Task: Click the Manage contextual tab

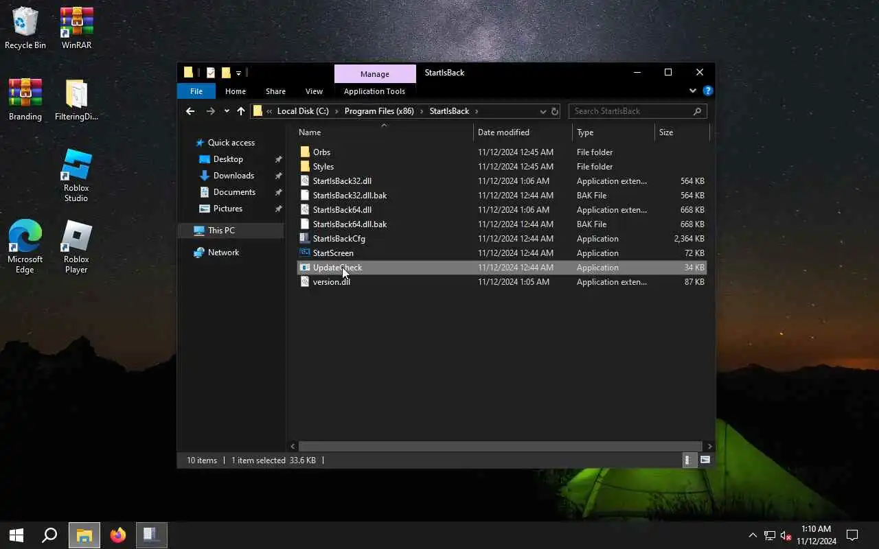Action: (375, 73)
